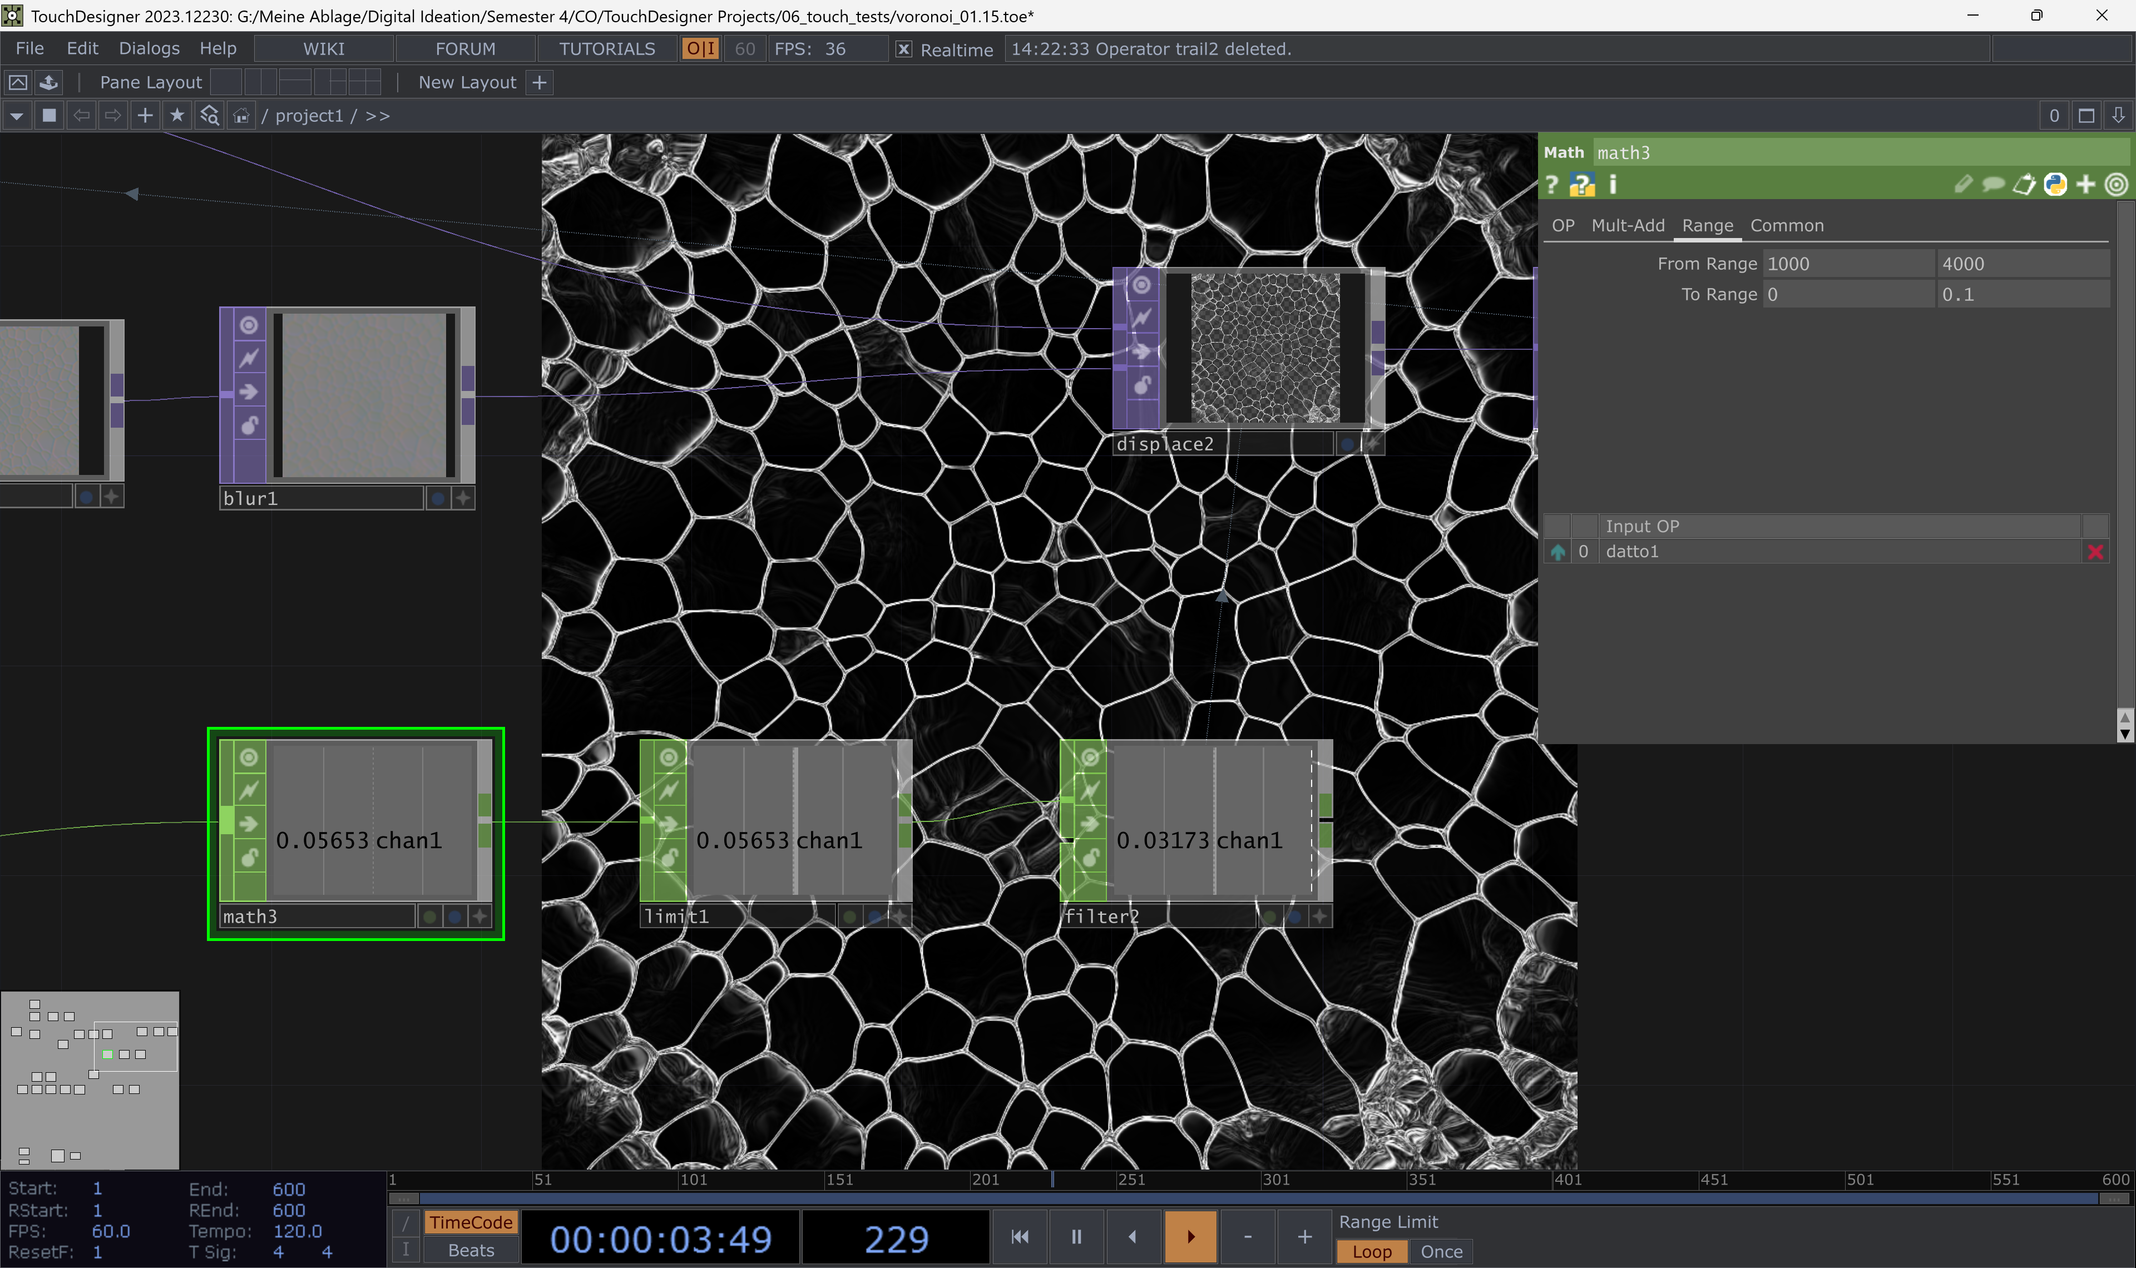Toggle bypass flag on math3 node

[x=249, y=824]
